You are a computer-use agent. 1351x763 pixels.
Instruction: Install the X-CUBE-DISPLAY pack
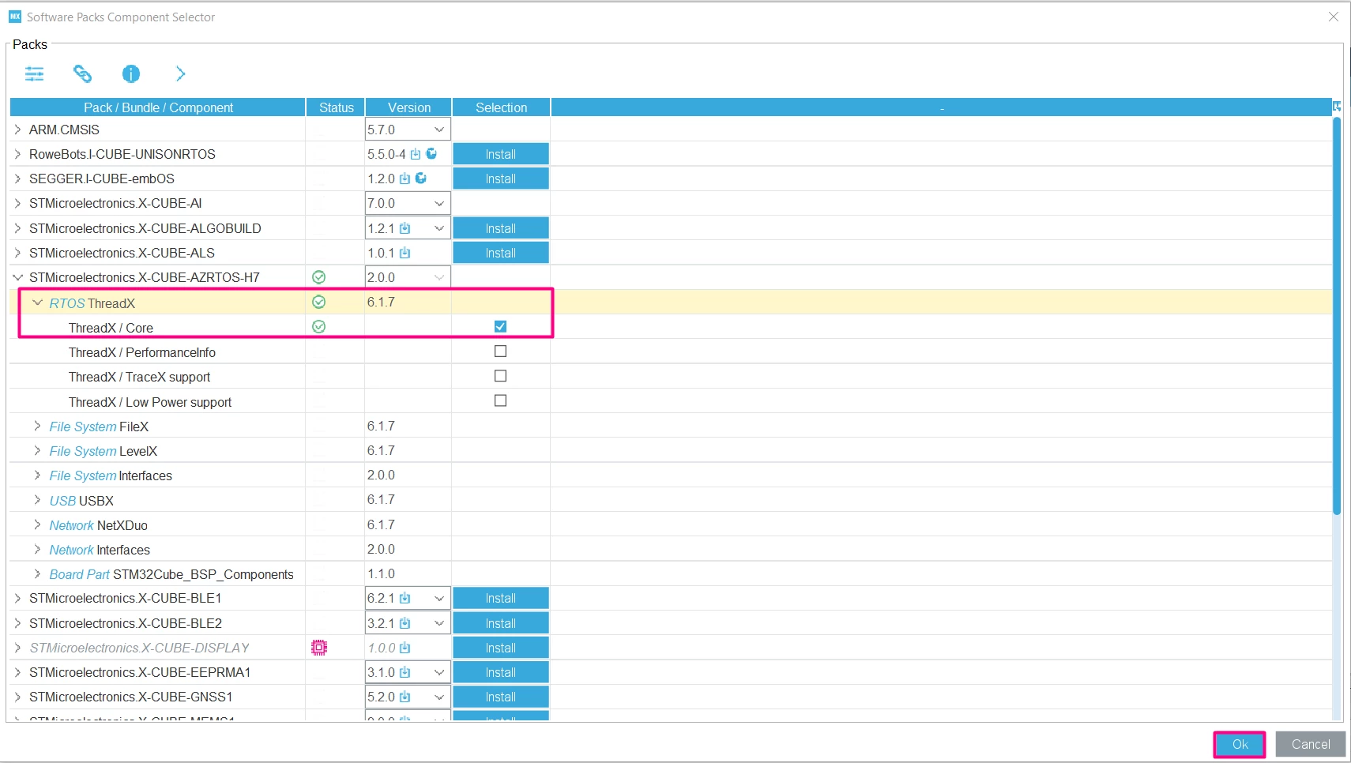(x=501, y=648)
